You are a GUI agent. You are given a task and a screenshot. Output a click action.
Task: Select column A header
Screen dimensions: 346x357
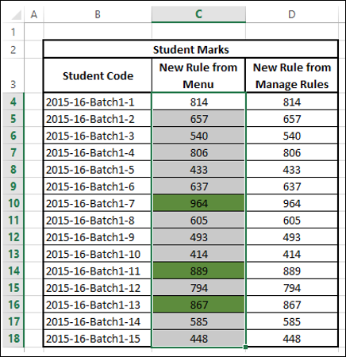34,14
